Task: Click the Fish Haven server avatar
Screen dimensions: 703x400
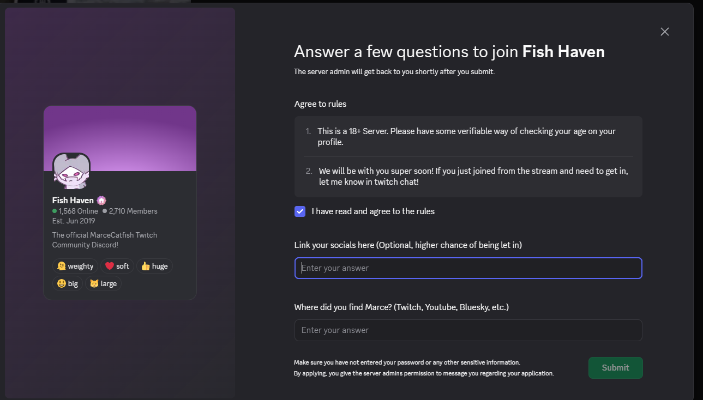Action: pyautogui.click(x=71, y=171)
